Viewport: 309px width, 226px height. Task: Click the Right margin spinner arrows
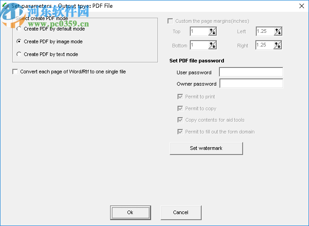278,45
